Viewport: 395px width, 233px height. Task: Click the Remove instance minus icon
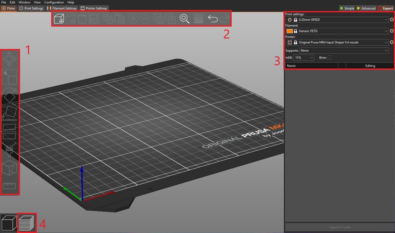click(x=145, y=19)
